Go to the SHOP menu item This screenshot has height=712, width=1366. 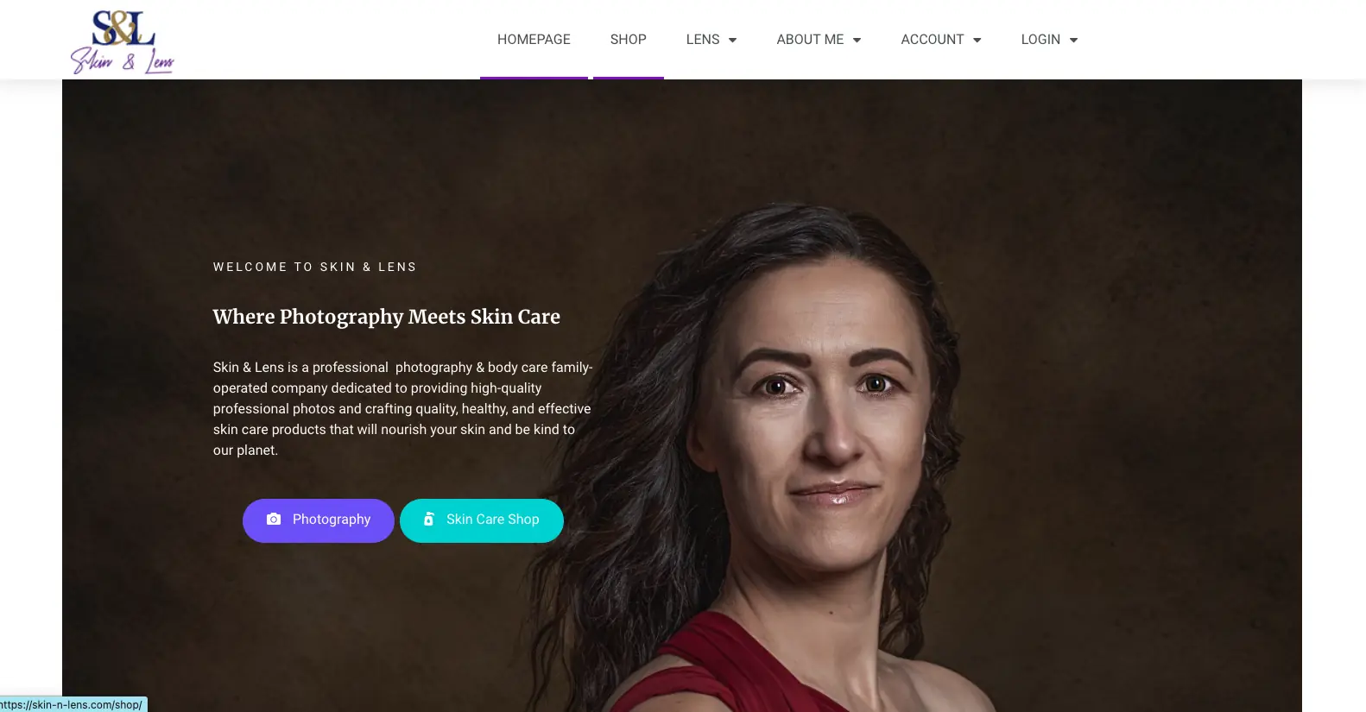pyautogui.click(x=629, y=40)
